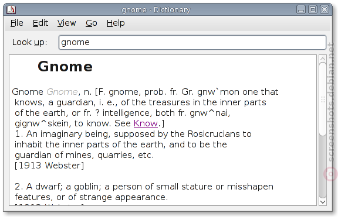Click the dotted pane grip handle on right edge
Screen dimensions: 338x217
pos(323,99)
